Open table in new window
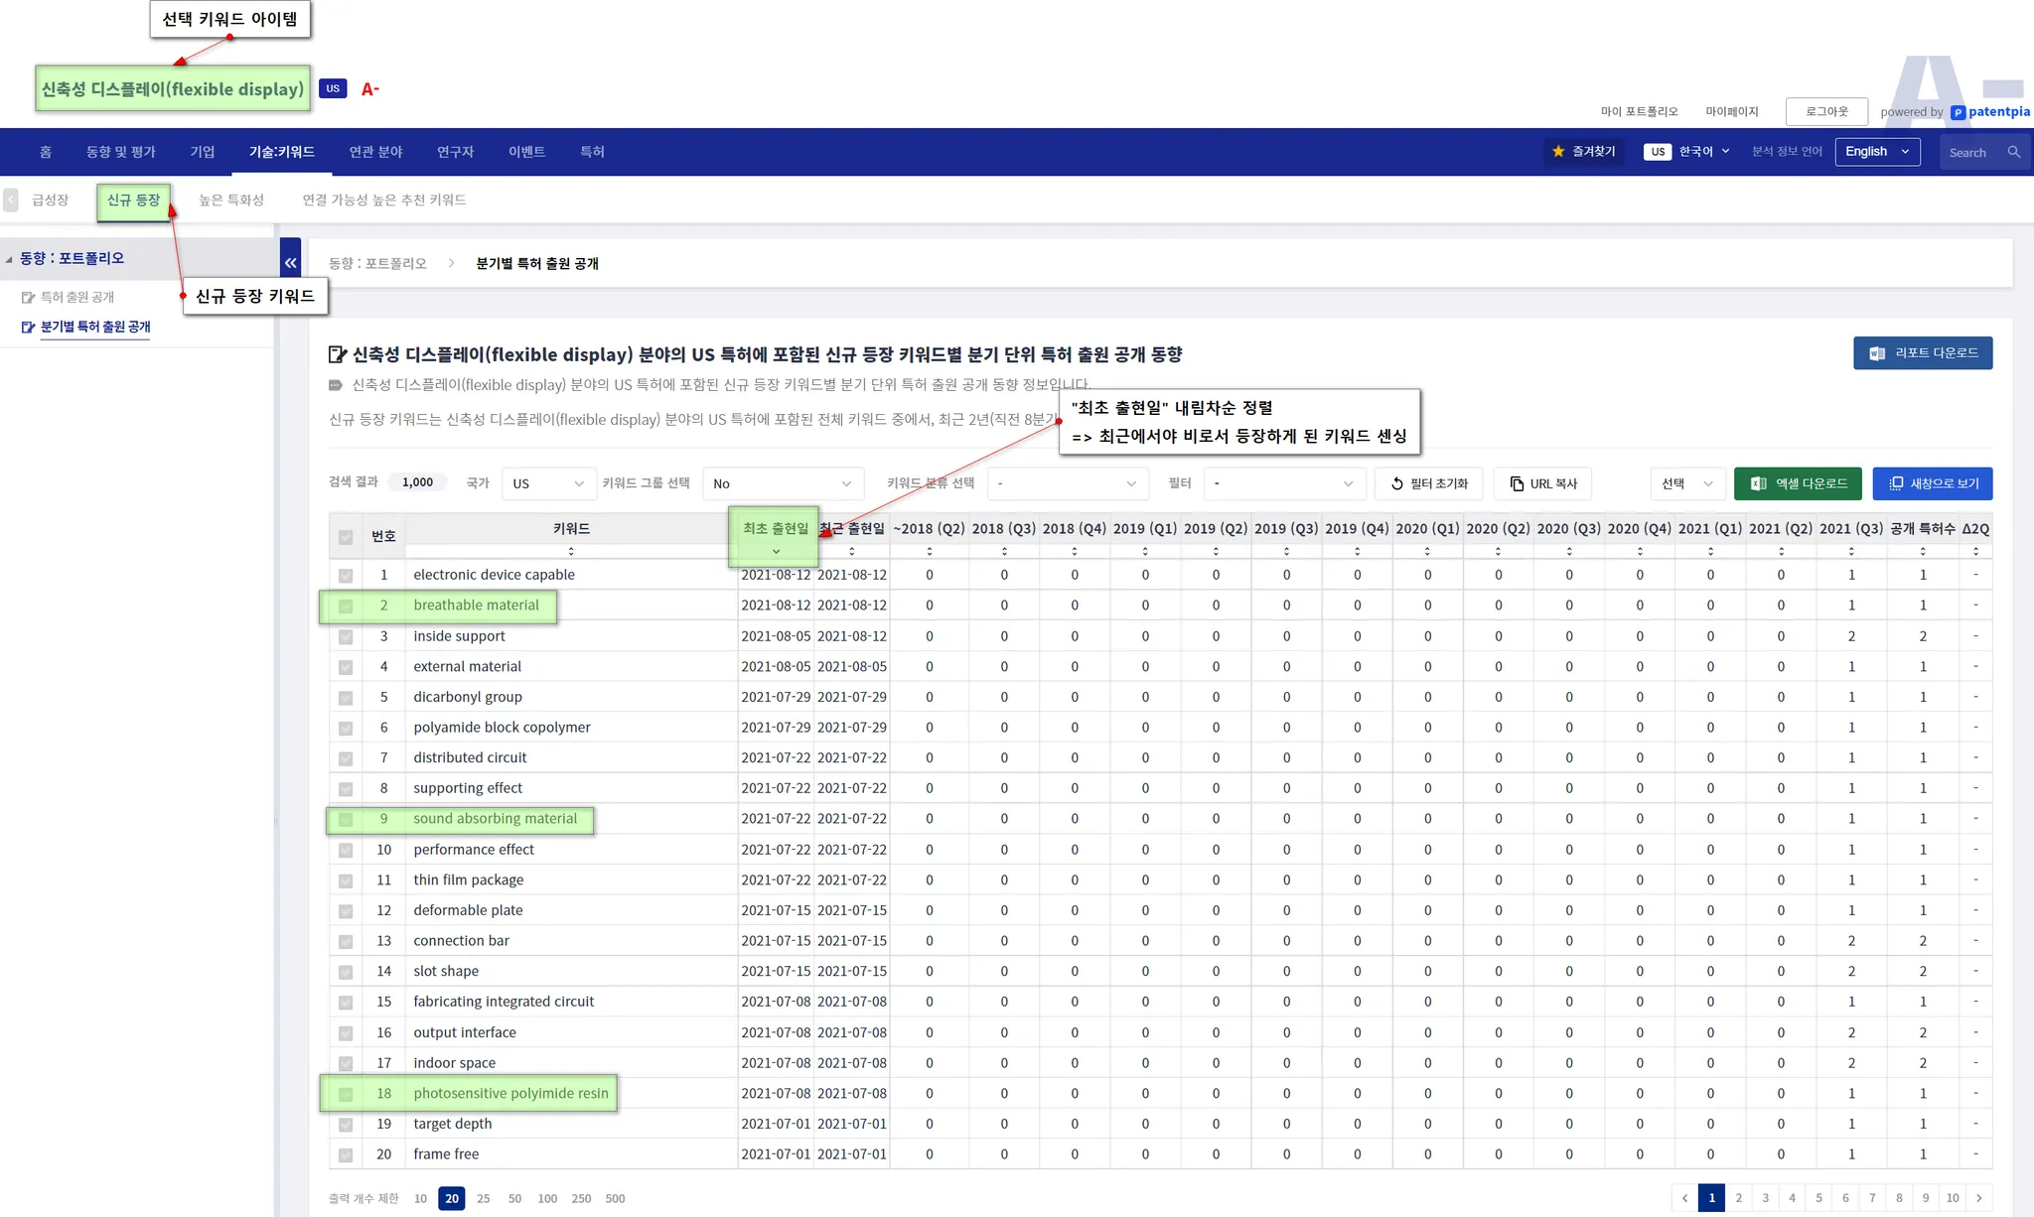This screenshot has height=1217, width=2034. coord(1932,483)
